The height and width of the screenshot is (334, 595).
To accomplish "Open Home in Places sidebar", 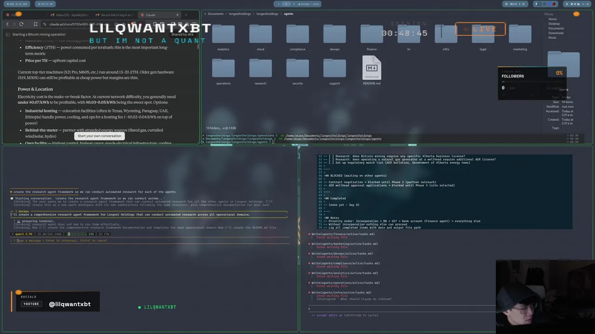I will pyautogui.click(x=552, y=19).
